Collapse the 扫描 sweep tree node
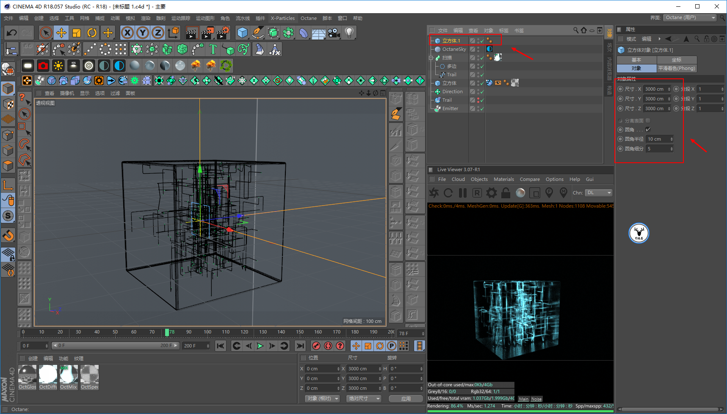This screenshot has width=727, height=414. [x=431, y=58]
